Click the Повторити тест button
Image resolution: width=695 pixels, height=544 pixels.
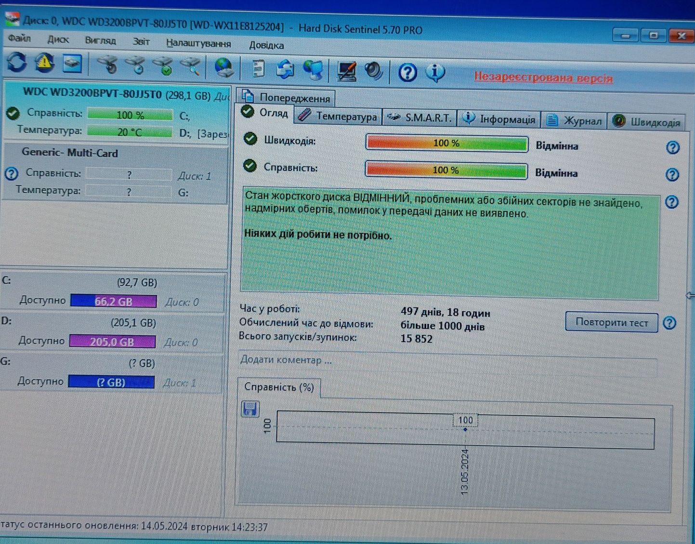click(x=611, y=322)
